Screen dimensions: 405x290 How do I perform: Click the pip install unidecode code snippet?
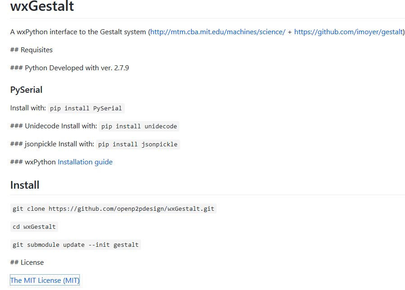click(x=139, y=126)
